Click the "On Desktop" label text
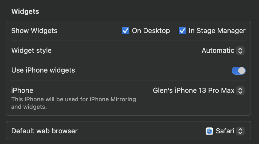The image size is (259, 144). tap(151, 31)
